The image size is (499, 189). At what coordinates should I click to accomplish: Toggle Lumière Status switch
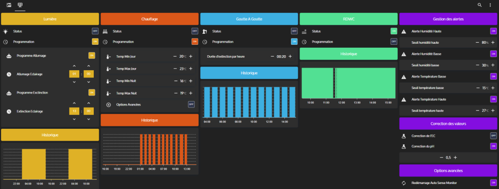coord(95,31)
